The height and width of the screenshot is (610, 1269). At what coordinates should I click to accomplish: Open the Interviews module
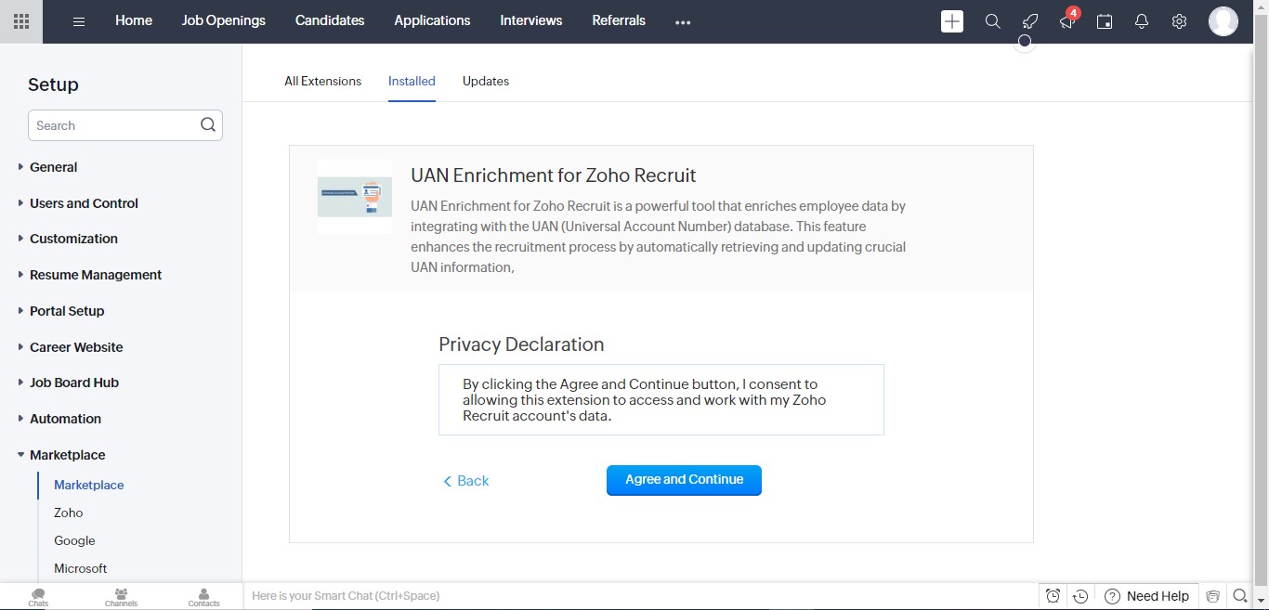[x=531, y=20]
